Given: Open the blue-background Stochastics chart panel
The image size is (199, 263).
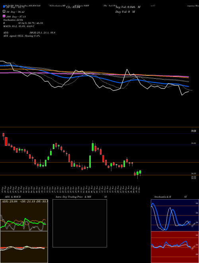Looking at the screenshot, I should click(x=175, y=215).
